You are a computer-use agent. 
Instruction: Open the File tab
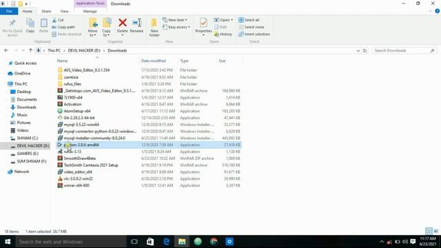(x=9, y=11)
